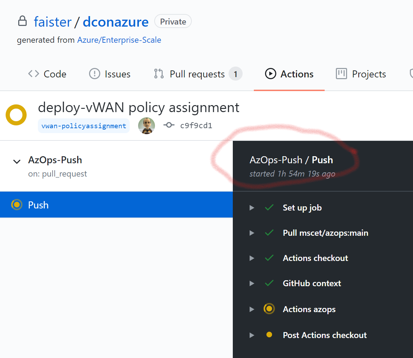This screenshot has width=413, height=358.
Task: Collapse the AzOps-Push workflow section
Action: [17, 161]
